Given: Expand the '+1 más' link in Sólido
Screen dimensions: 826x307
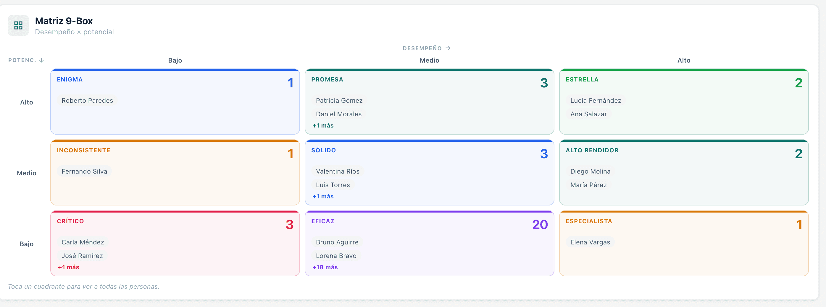Looking at the screenshot, I should pyautogui.click(x=323, y=196).
